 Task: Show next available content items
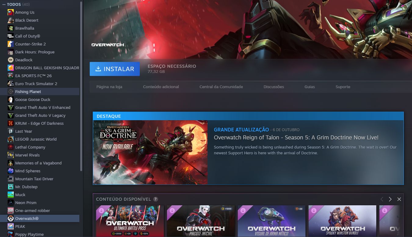[x=390, y=199]
